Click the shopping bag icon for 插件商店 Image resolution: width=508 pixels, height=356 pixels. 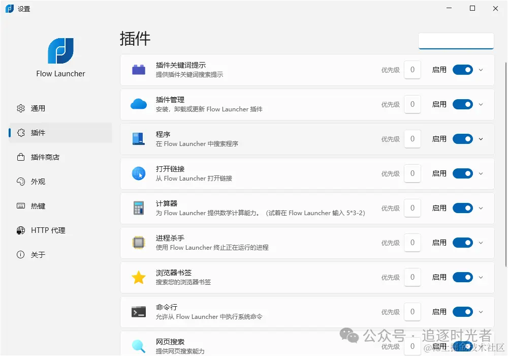pos(21,157)
